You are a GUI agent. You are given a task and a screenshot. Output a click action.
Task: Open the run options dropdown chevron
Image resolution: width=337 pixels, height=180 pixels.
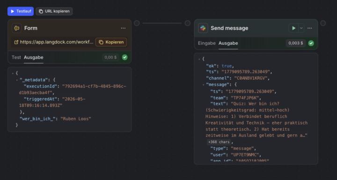pos(301,28)
